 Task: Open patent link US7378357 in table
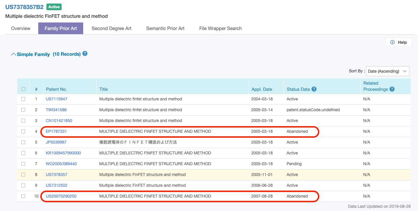56,175
